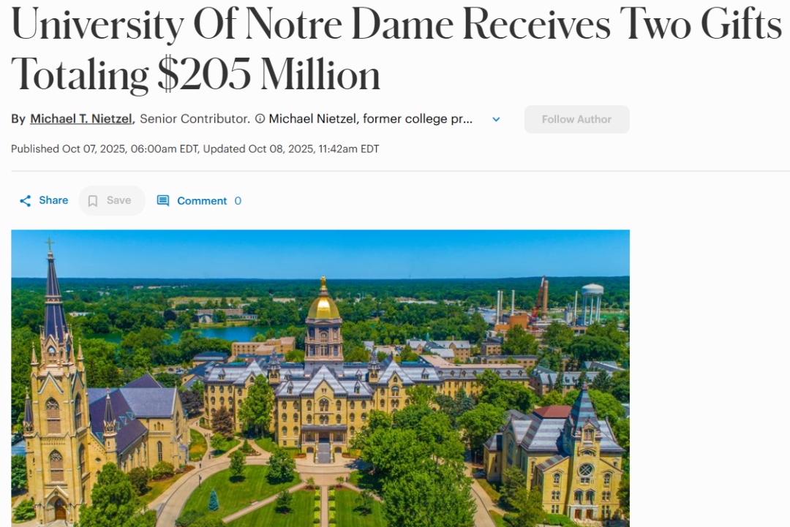Click the lake in the campus photo
This screenshot has width=790, height=527.
coord(212,334)
